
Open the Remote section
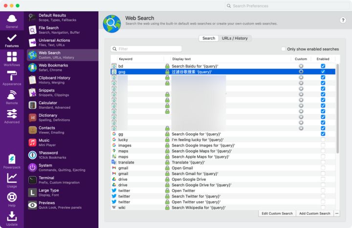[12, 97]
